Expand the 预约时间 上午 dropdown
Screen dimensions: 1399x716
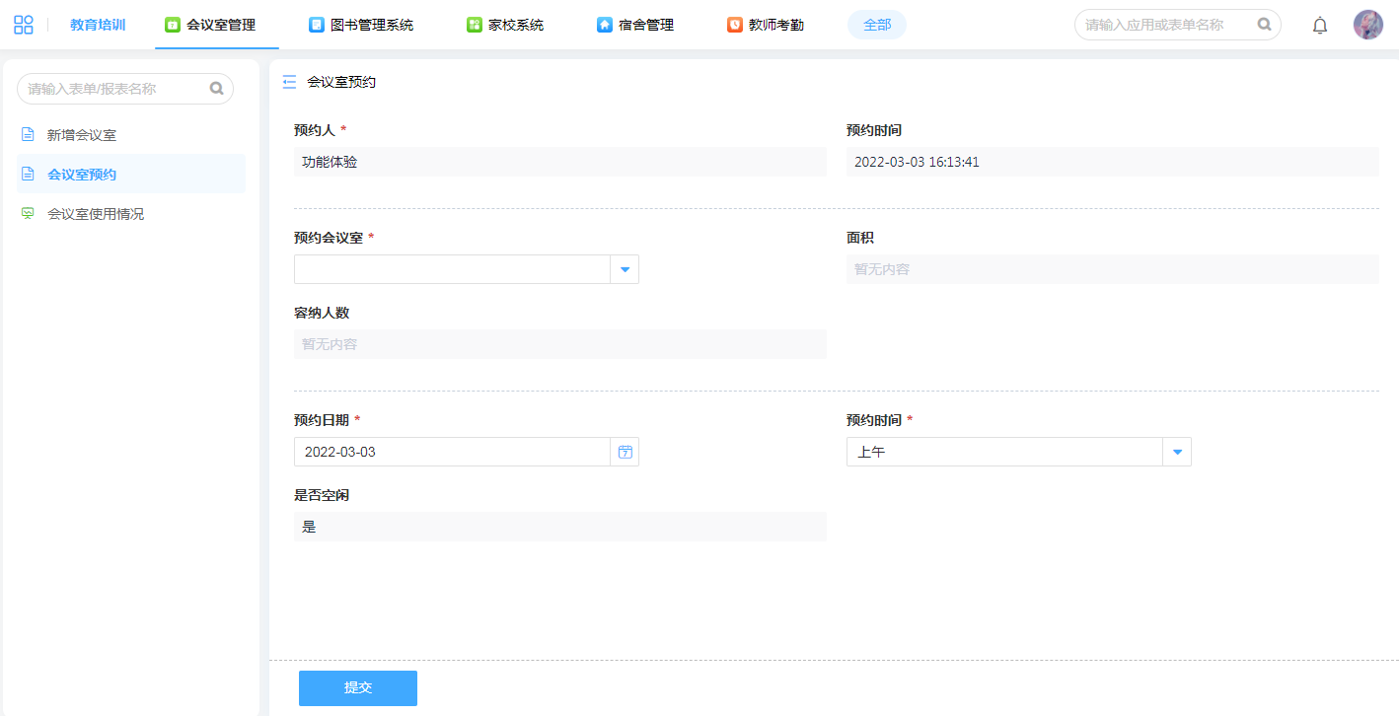click(x=1177, y=452)
